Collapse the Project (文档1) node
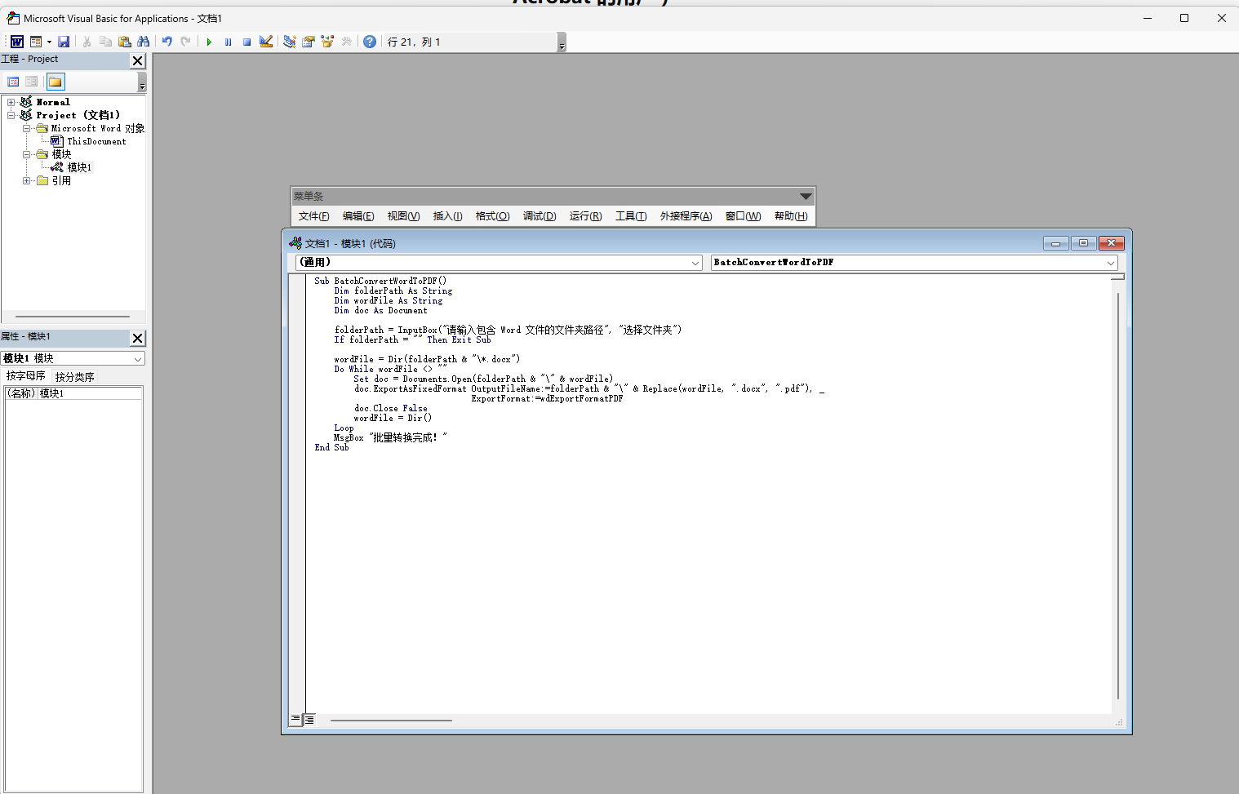Viewport: 1239px width, 794px height. (x=11, y=115)
